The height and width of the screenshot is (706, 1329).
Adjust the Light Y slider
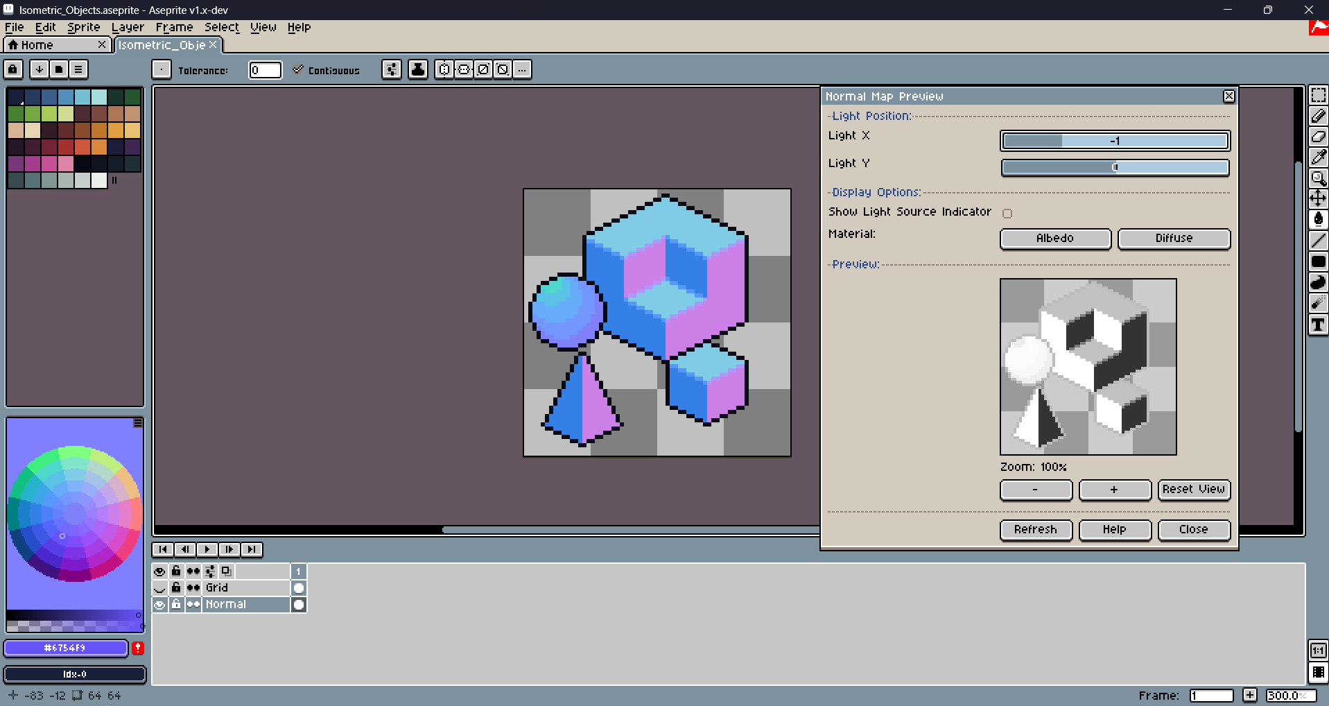coord(1115,167)
